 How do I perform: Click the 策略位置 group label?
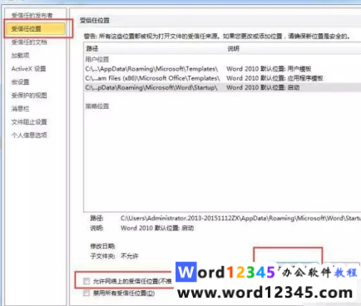click(x=97, y=106)
